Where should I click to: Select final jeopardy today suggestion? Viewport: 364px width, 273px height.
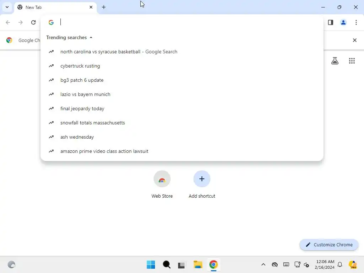coord(182,108)
